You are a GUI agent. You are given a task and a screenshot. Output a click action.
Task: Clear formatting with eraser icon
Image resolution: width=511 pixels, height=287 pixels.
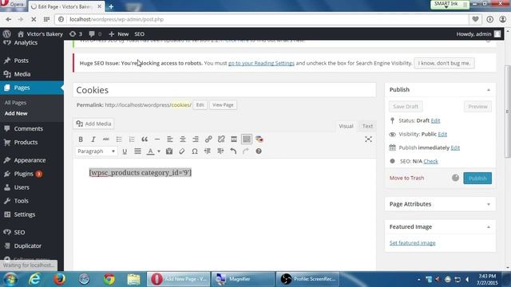pyautogui.click(x=181, y=151)
